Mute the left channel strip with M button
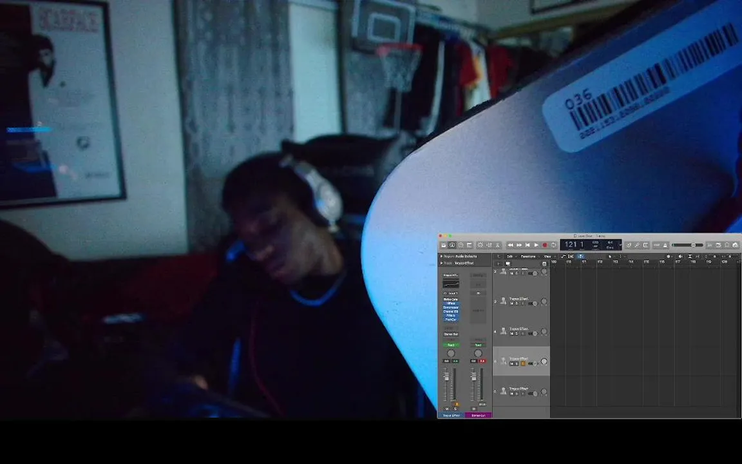742x464 pixels. pos(447,409)
